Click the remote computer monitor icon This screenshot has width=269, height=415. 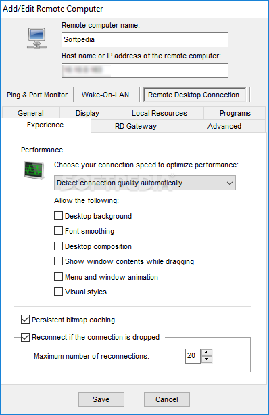(x=37, y=39)
